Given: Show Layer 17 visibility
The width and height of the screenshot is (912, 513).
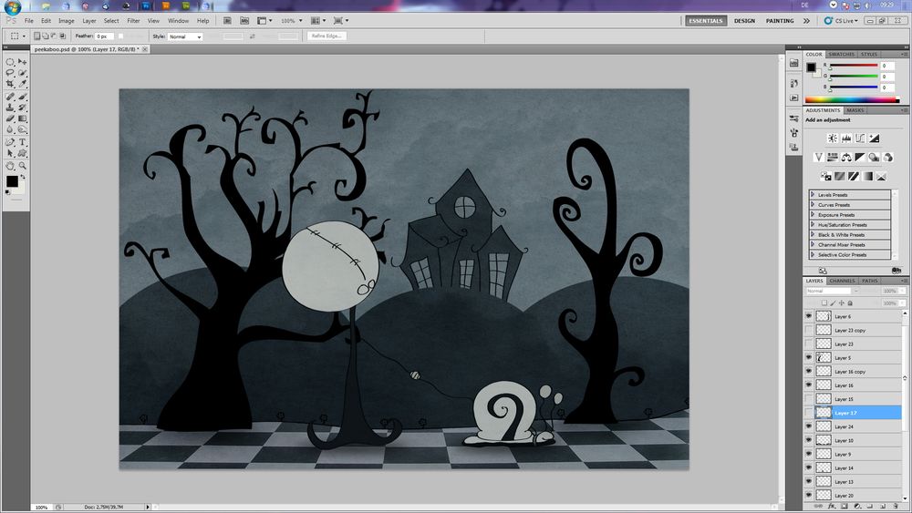Looking at the screenshot, I should point(808,413).
